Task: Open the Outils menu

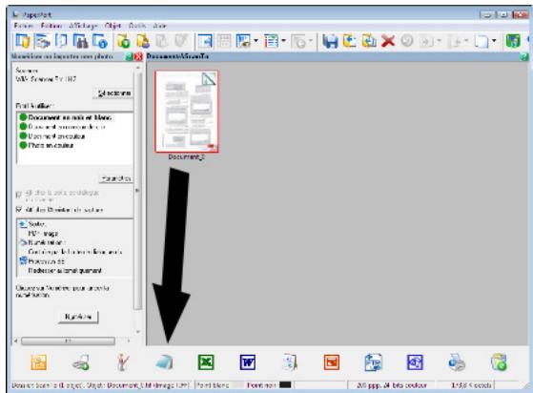Action: [x=137, y=26]
